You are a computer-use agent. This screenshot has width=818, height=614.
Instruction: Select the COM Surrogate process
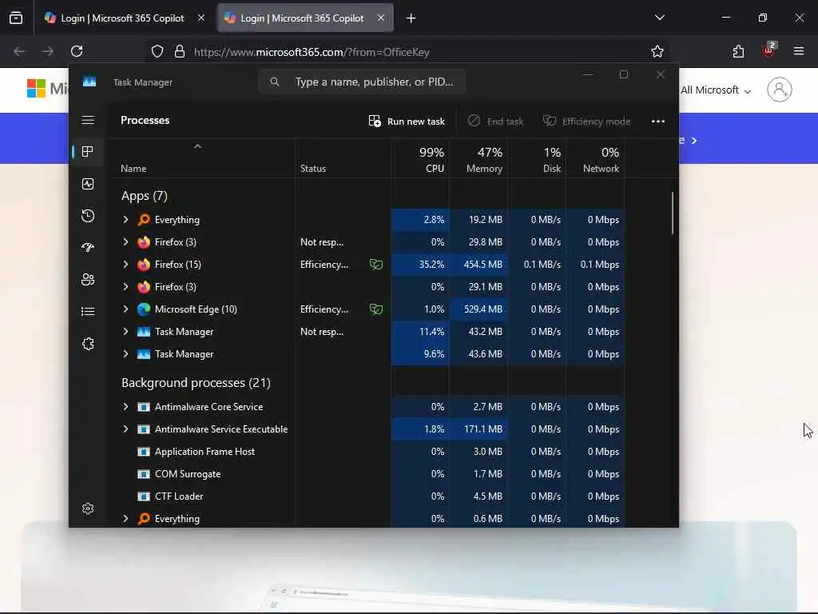click(x=188, y=474)
